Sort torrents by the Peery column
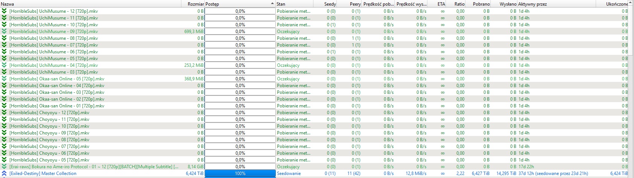The image size is (634, 178). coord(349,4)
